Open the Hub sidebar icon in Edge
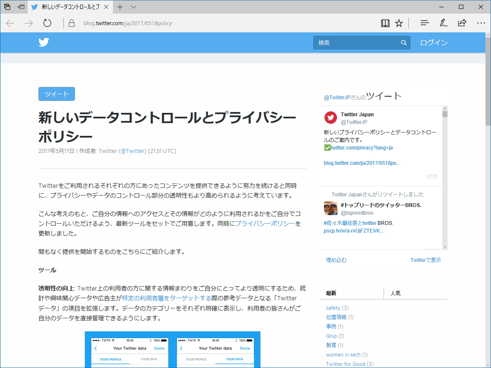The image size is (491, 368). pos(425,23)
